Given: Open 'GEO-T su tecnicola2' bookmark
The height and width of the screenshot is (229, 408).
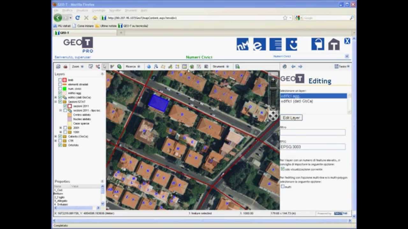Looking at the screenshot, I should (133, 26).
